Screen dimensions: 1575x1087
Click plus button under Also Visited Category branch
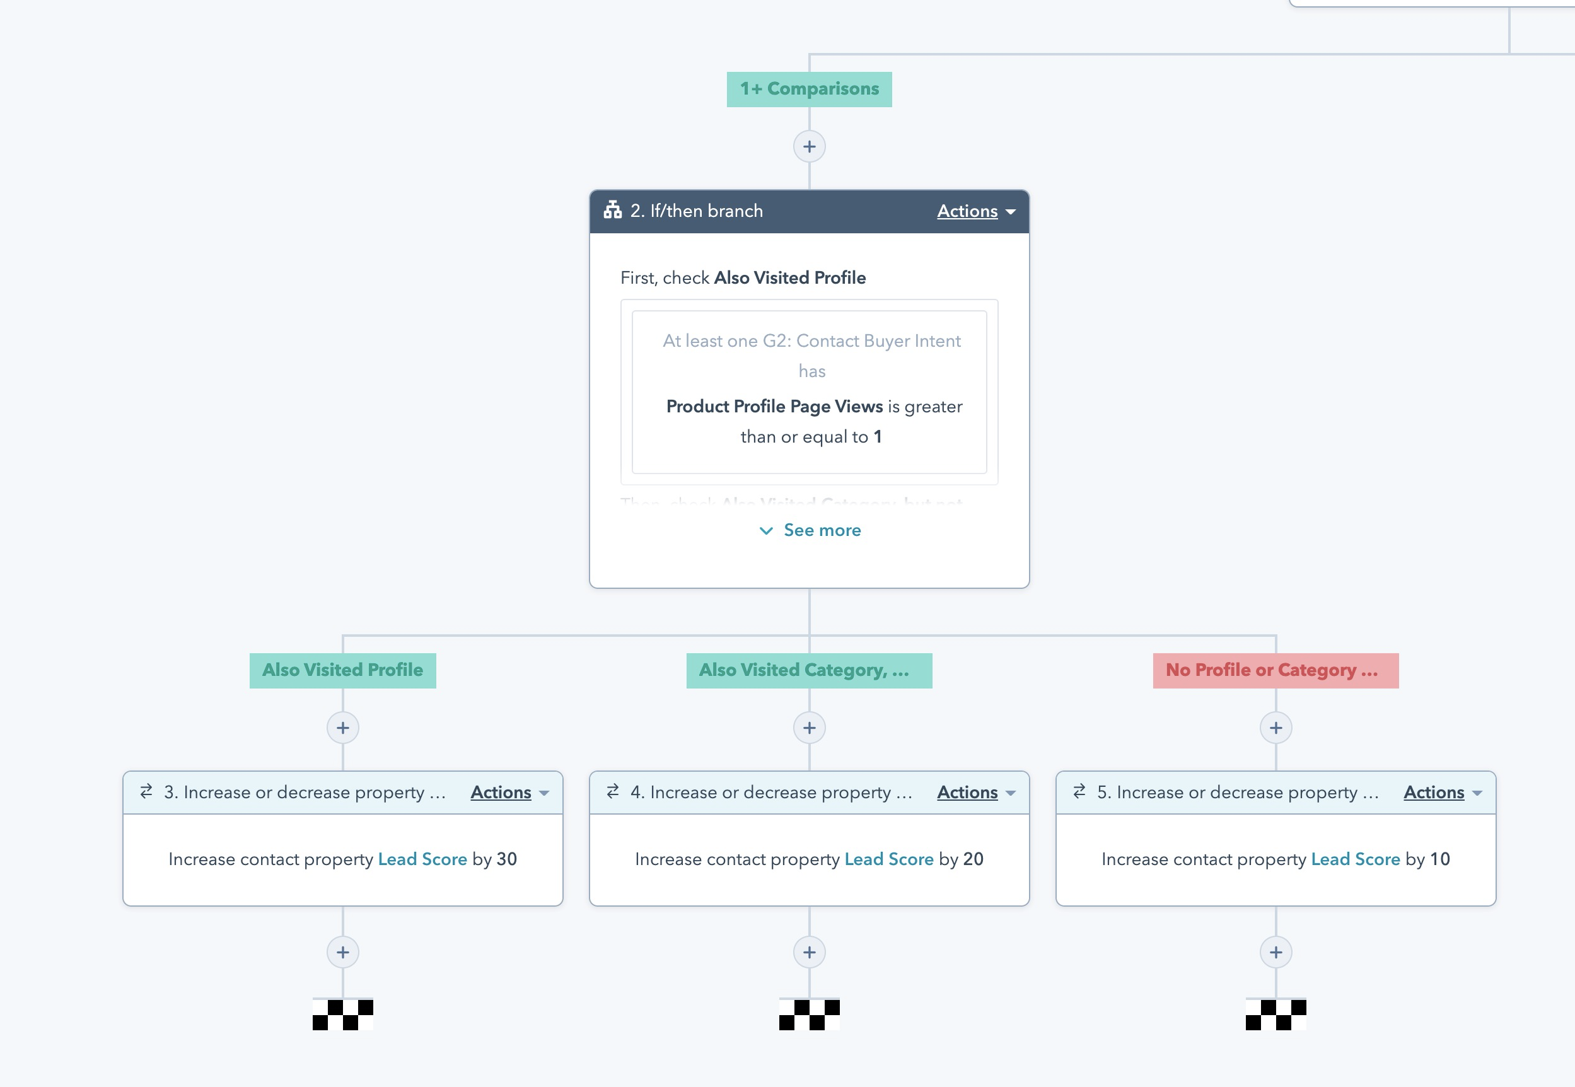[809, 728]
